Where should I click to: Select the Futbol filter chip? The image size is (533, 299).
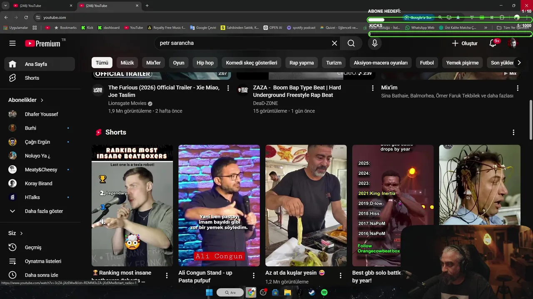(427, 63)
